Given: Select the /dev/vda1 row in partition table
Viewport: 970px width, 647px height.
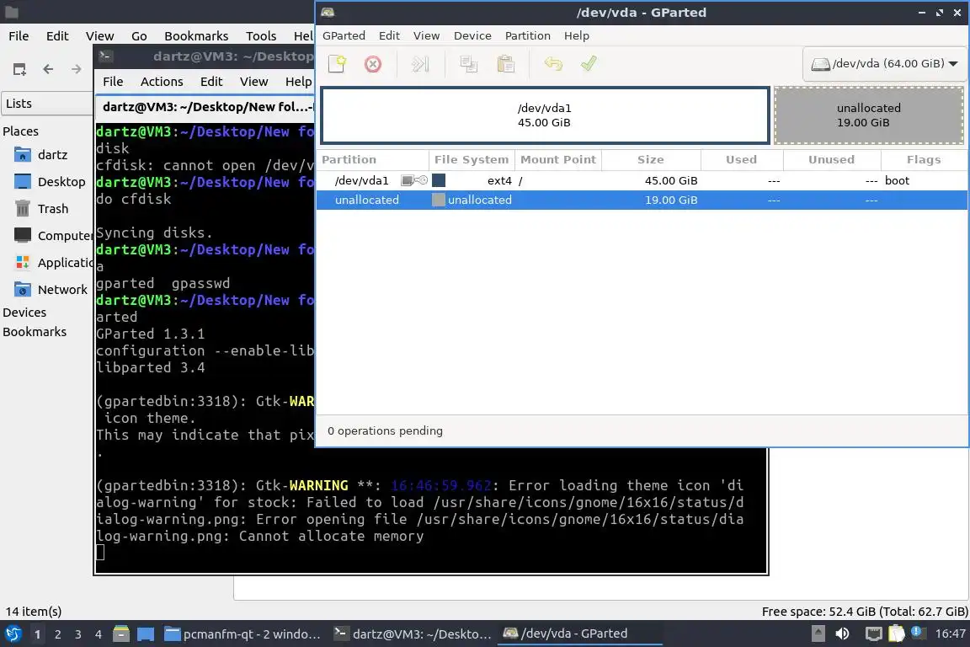Looking at the screenshot, I should click(642, 181).
